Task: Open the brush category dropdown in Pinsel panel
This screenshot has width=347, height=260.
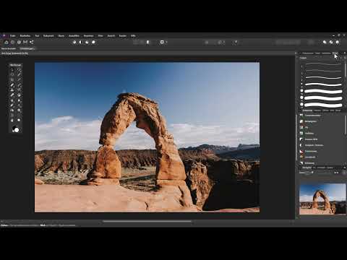Action: 320,58
